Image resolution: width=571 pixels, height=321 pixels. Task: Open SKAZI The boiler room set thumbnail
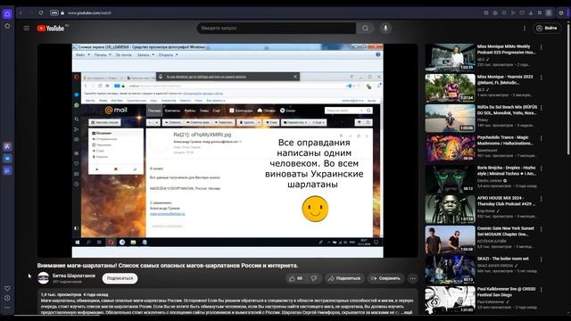(x=450, y=269)
